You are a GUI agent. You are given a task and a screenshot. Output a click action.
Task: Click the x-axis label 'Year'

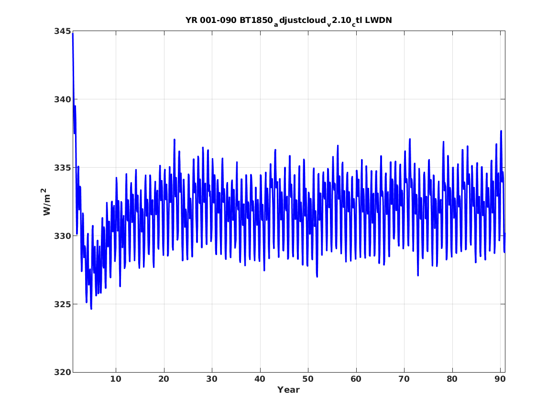tap(289, 390)
